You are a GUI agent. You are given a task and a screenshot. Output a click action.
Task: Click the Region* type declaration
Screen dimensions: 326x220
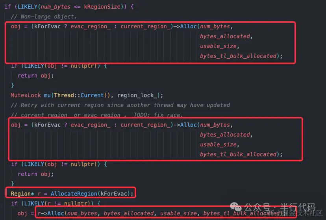[22, 194]
